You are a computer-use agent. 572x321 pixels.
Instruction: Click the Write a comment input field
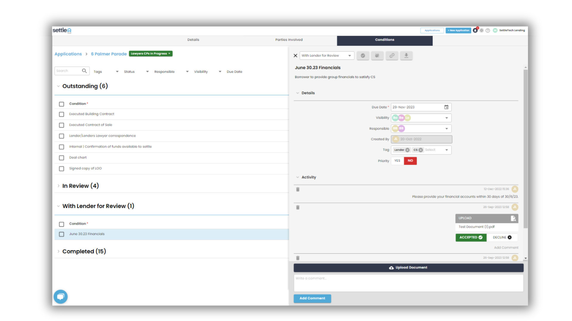click(408, 282)
